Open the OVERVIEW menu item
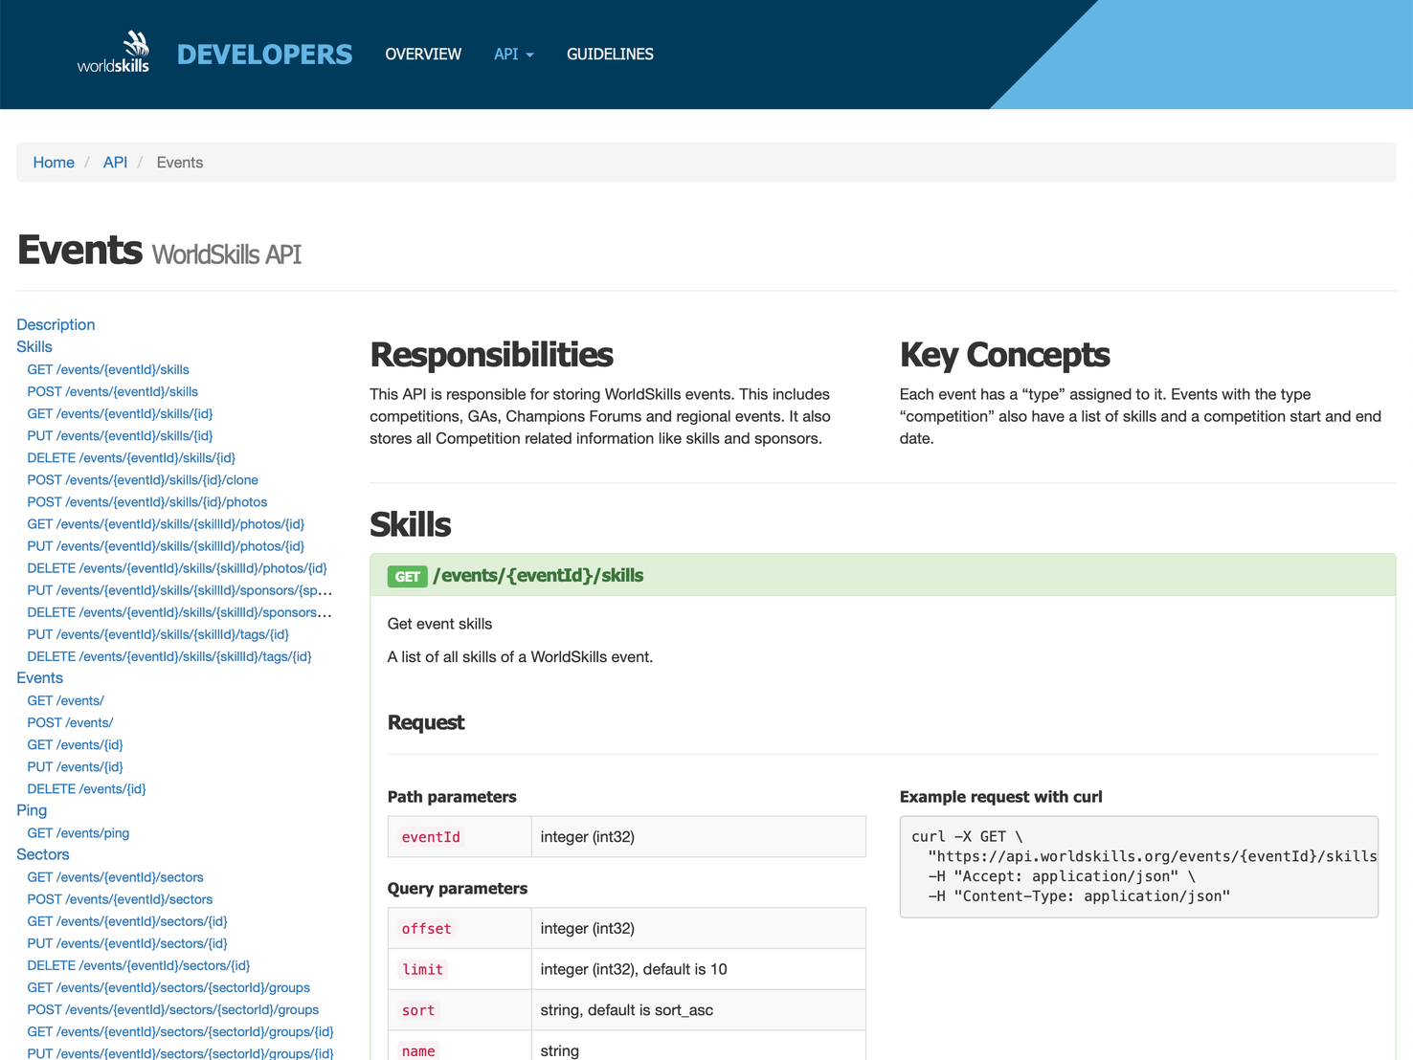This screenshot has height=1060, width=1413. pos(423,55)
